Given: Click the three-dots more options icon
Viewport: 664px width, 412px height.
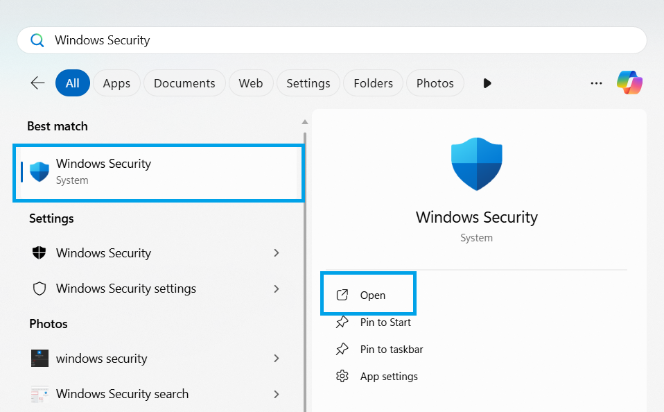Looking at the screenshot, I should click(x=596, y=83).
